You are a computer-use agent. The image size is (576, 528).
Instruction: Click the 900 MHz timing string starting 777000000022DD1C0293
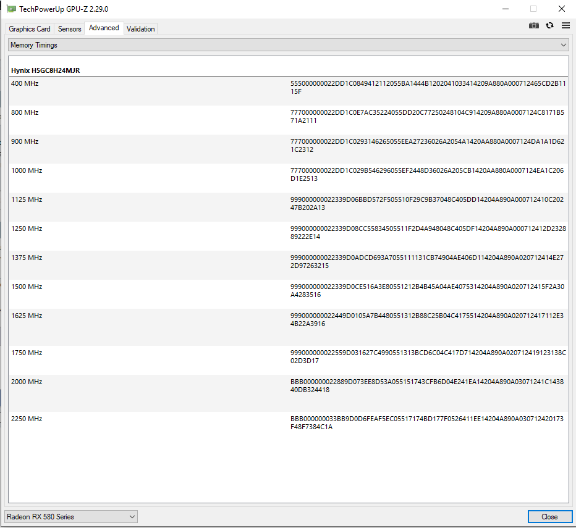pos(427,145)
